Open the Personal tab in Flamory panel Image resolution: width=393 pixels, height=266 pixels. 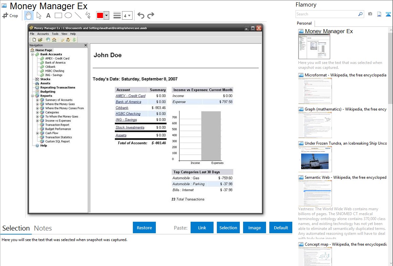(304, 23)
